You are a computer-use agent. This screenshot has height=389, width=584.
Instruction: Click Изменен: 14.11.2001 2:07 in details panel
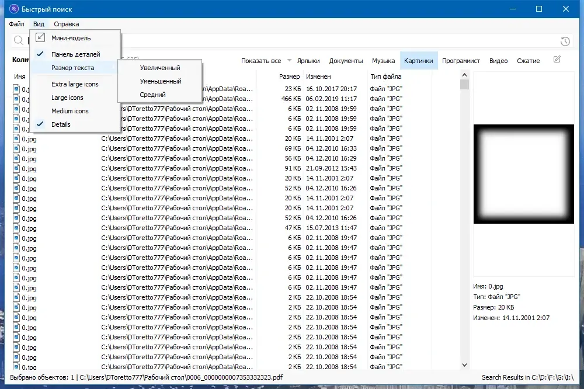[x=511, y=318]
